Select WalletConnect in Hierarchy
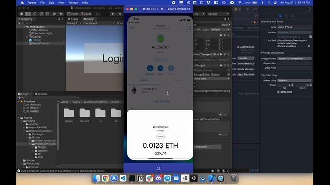 tap(41, 43)
